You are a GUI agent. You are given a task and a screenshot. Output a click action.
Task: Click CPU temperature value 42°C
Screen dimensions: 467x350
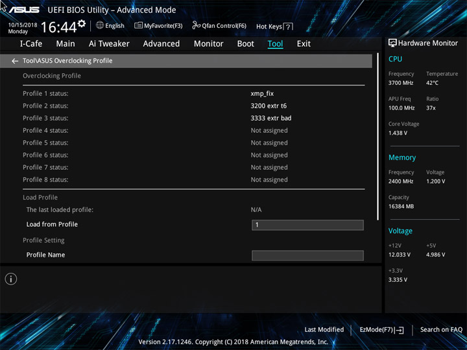432,83
